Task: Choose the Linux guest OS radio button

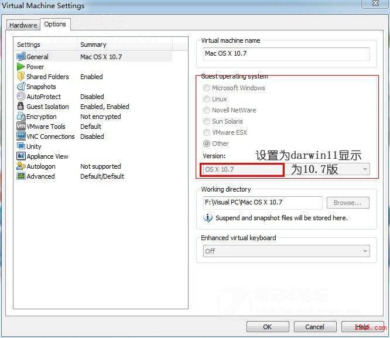Action: 207,99
